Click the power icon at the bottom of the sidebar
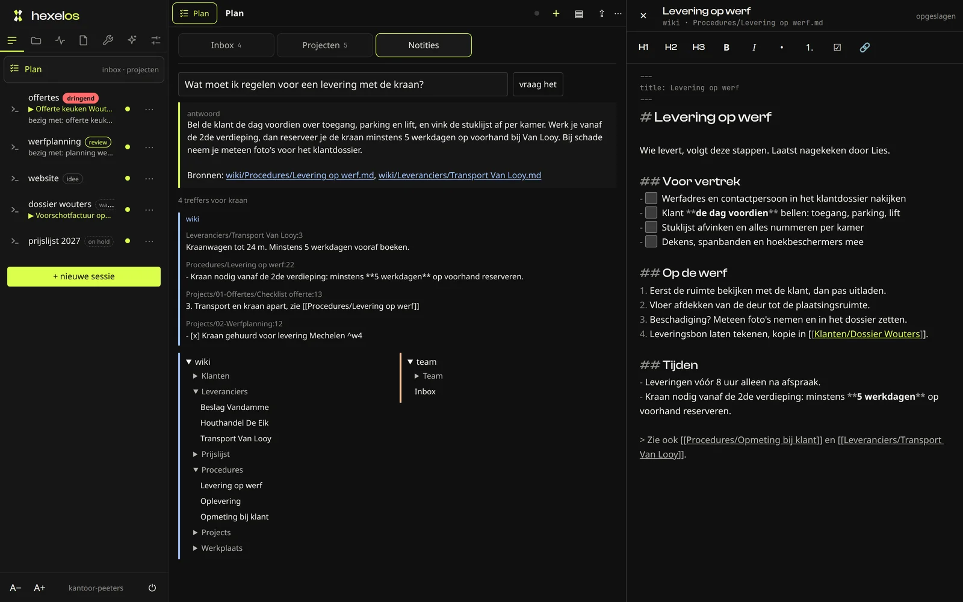This screenshot has width=963, height=602. [152, 588]
